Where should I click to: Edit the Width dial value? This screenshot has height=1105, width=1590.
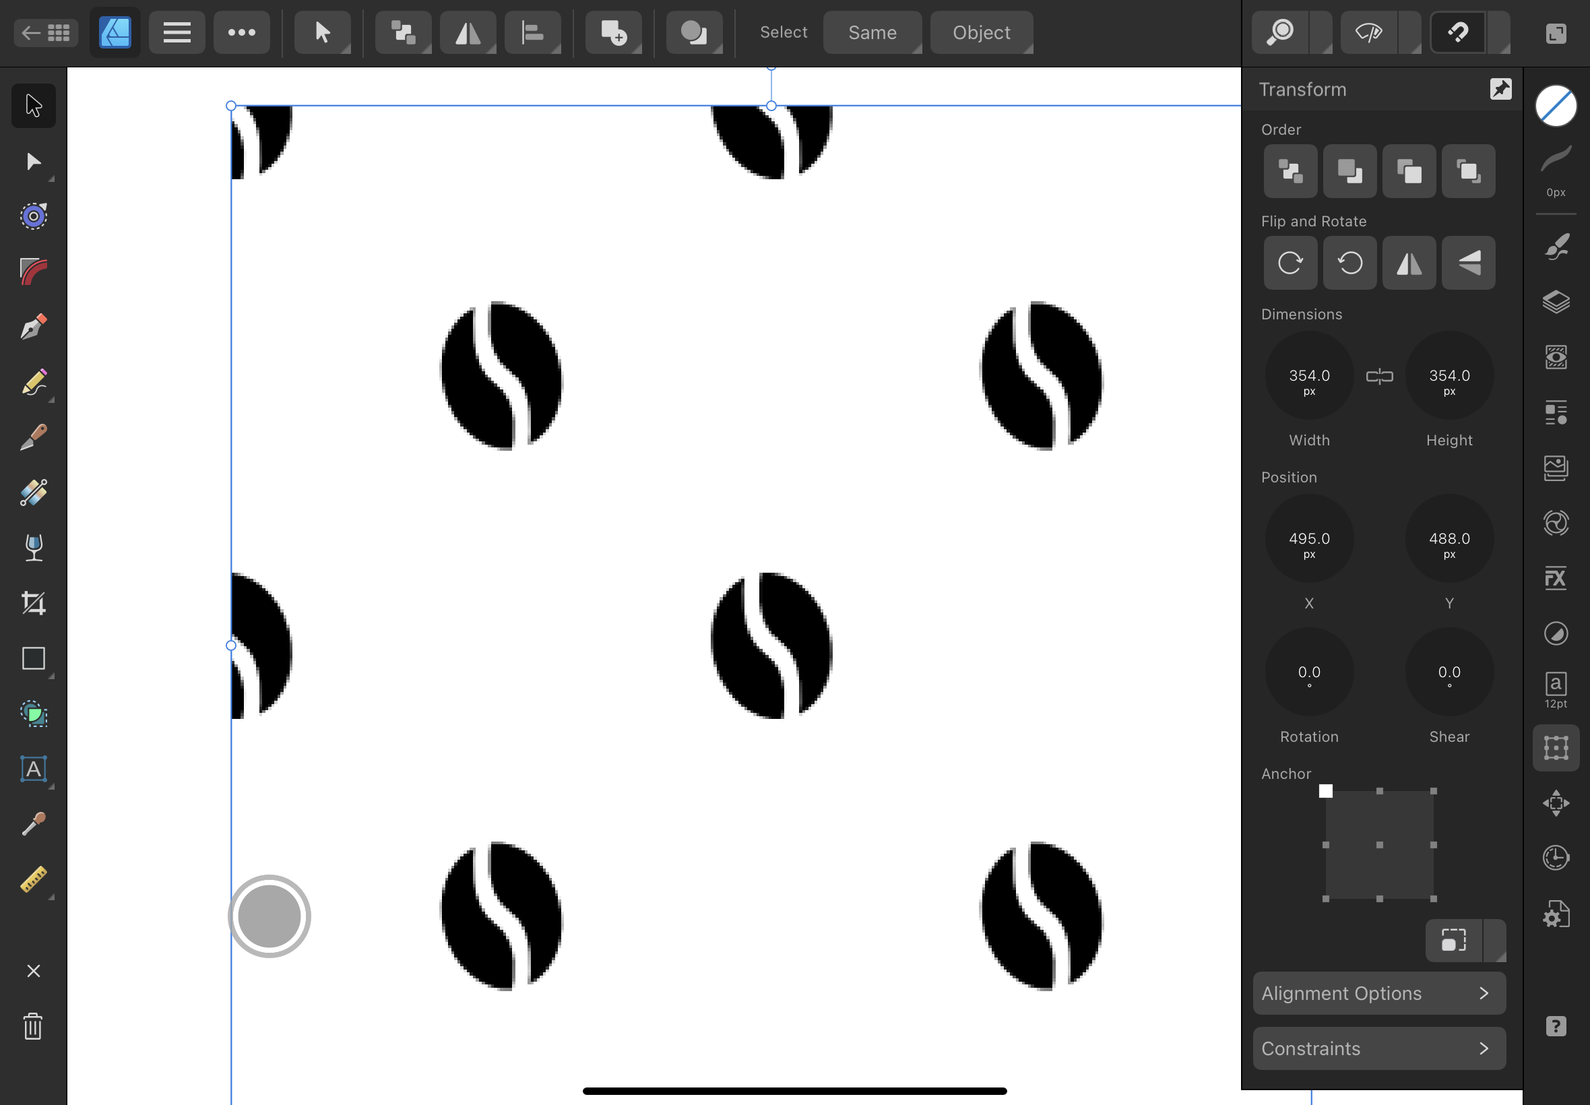pyautogui.click(x=1309, y=375)
